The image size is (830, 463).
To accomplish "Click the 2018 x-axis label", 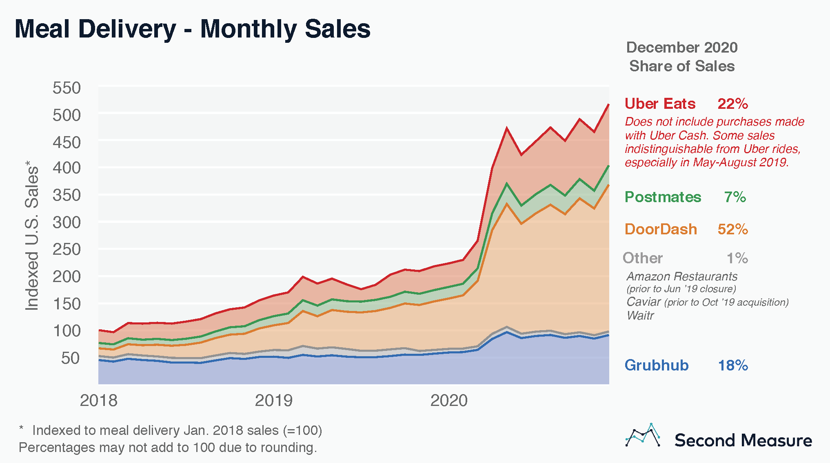I will pyautogui.click(x=99, y=401).
